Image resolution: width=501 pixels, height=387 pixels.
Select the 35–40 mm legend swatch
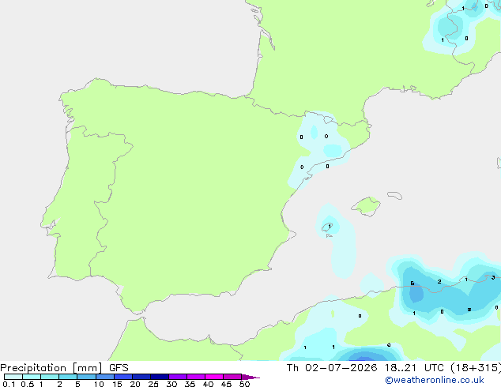[196, 377]
